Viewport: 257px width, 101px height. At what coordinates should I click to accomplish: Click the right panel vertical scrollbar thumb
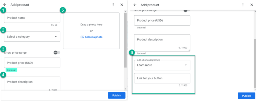[x=255, y=63]
